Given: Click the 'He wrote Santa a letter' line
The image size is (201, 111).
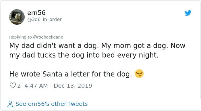Looking at the screenshot, I should point(71,74).
